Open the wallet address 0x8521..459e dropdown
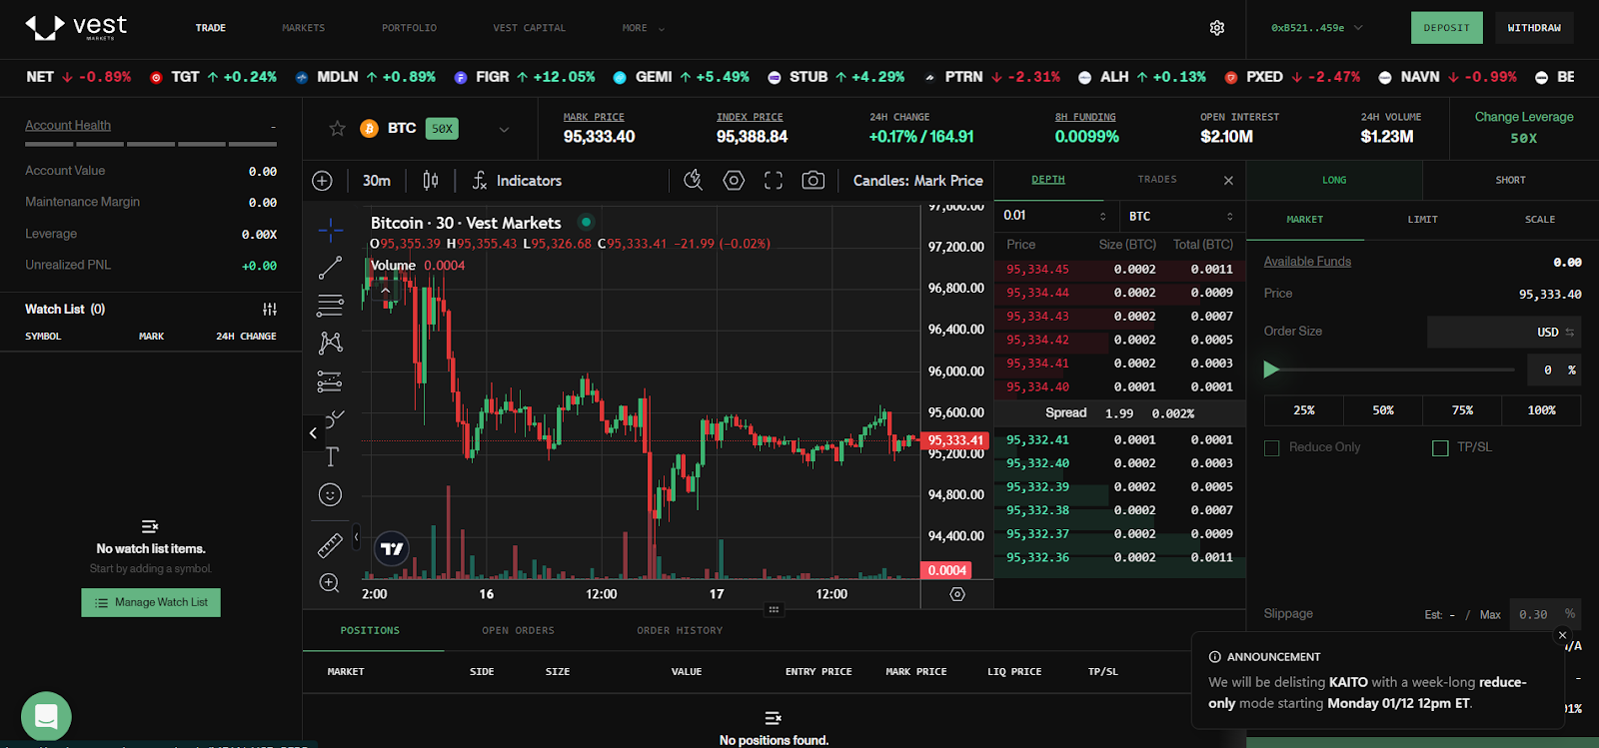Viewport: 1599px width, 748px height. point(1316,28)
